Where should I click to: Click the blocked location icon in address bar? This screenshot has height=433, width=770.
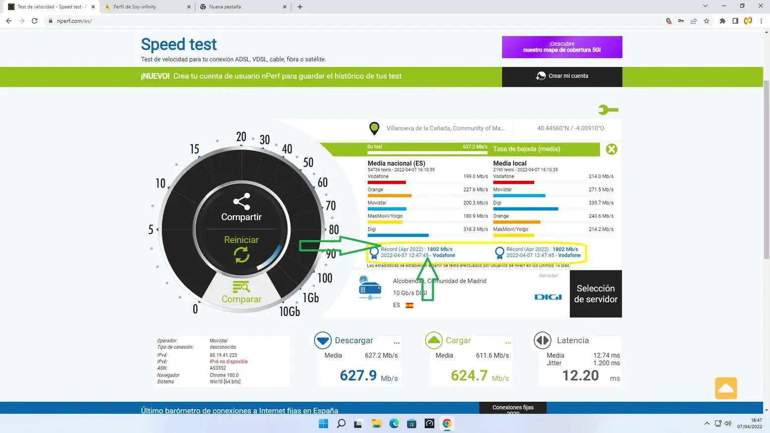click(x=668, y=21)
